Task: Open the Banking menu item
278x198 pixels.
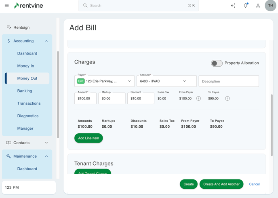Action: pos(25,91)
